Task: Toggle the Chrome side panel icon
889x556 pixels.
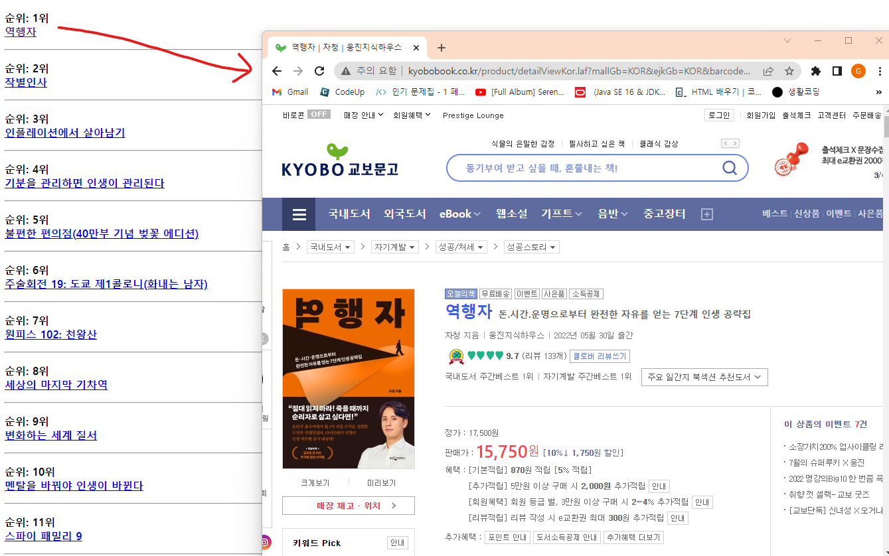Action: coord(837,71)
